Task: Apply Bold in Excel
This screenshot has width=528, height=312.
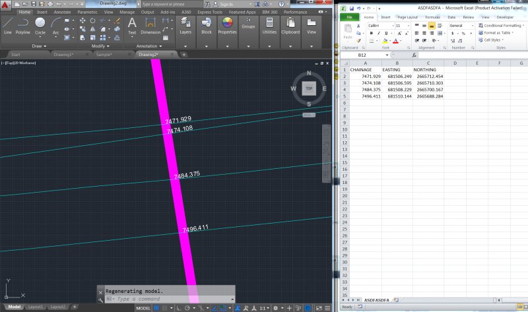Action: coord(372,34)
